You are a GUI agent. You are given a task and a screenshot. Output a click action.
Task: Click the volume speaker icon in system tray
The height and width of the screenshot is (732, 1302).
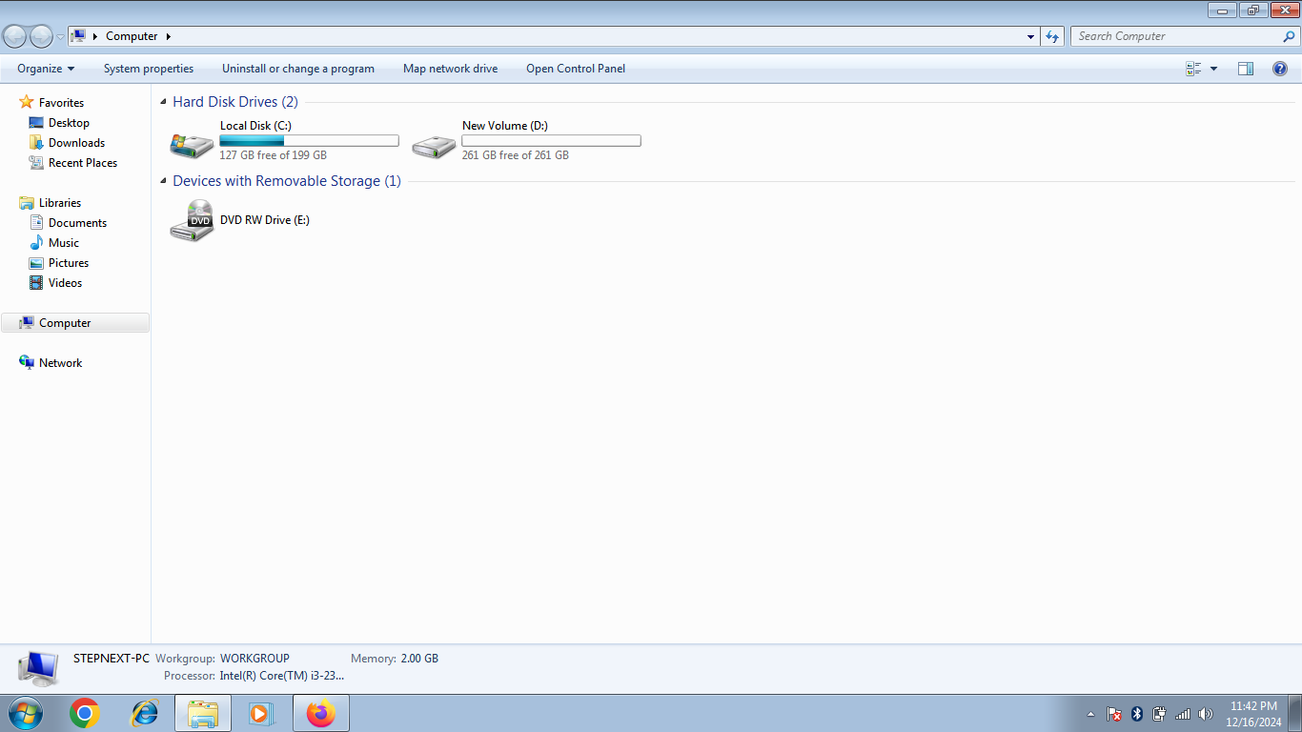tap(1206, 714)
